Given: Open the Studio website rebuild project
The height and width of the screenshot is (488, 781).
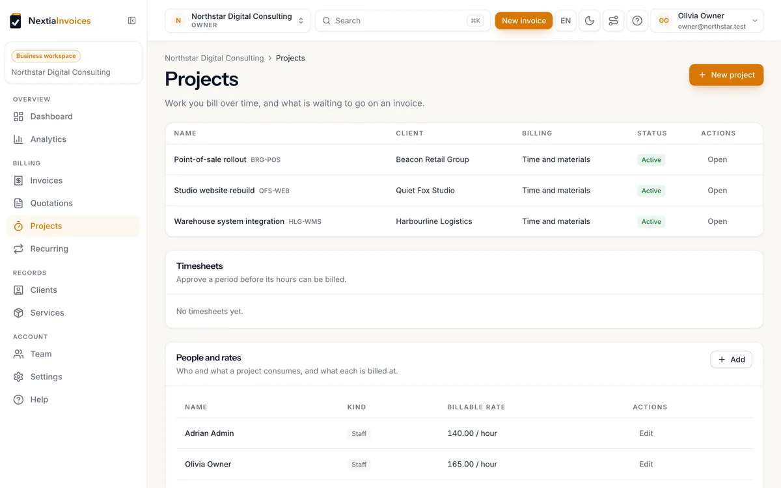Looking at the screenshot, I should [x=717, y=191].
